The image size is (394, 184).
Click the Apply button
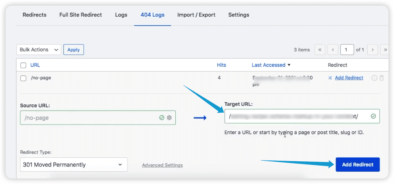[74, 50]
